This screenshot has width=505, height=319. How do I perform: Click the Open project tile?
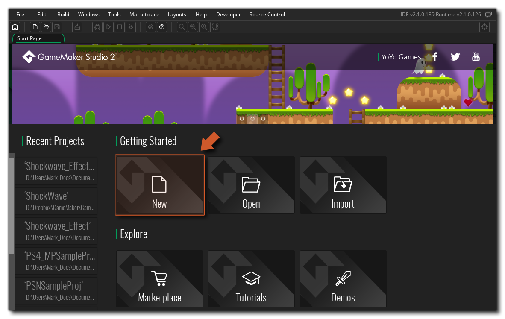pos(251,185)
